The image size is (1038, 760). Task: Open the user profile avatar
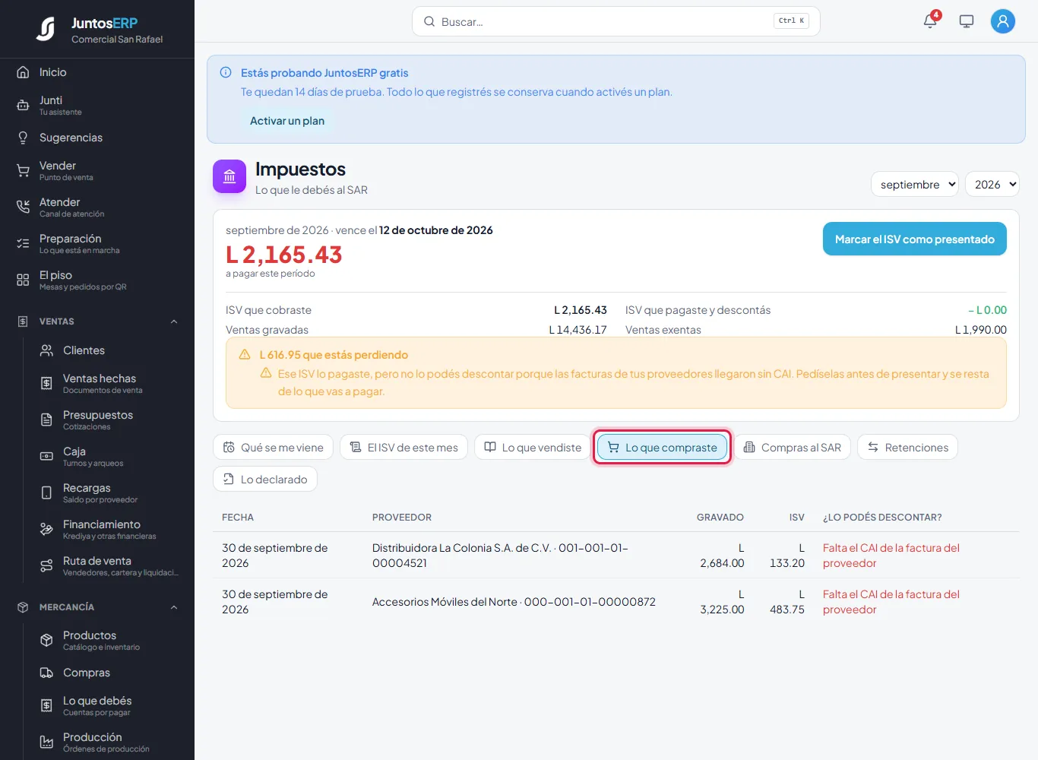click(1003, 21)
